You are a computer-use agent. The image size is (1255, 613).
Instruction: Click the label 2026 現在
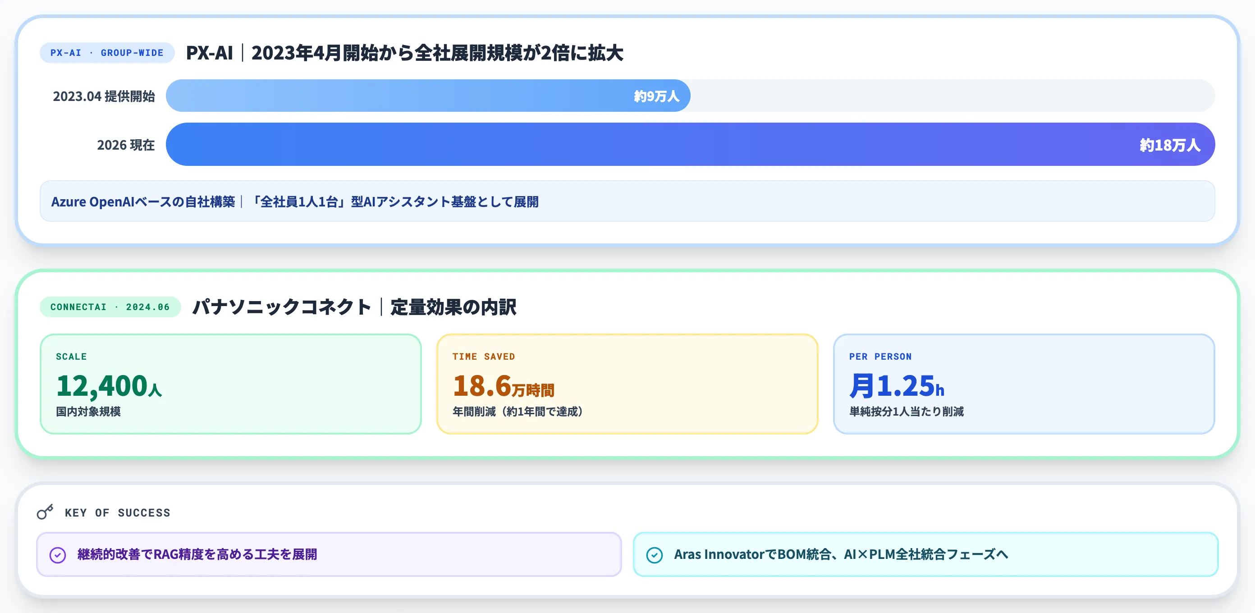coord(126,145)
